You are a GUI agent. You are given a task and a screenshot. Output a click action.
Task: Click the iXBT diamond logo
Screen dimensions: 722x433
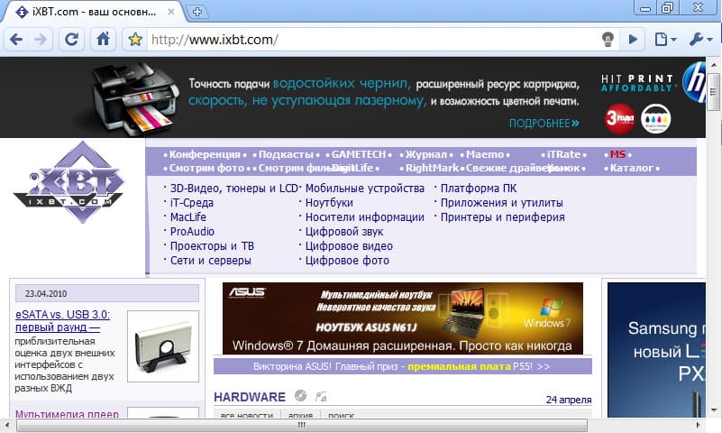point(69,182)
